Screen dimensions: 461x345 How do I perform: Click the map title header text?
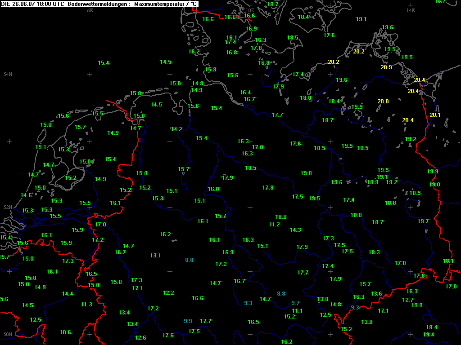(x=99, y=4)
